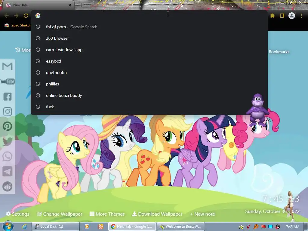Select the '360 browser' search suggestion
This screenshot has width=308, height=231.
click(149, 38)
